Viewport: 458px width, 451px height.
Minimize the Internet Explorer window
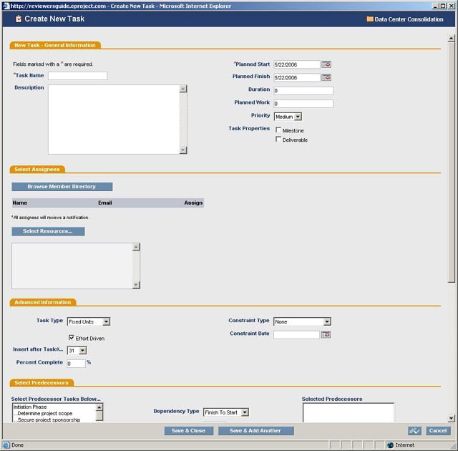click(x=436, y=6)
